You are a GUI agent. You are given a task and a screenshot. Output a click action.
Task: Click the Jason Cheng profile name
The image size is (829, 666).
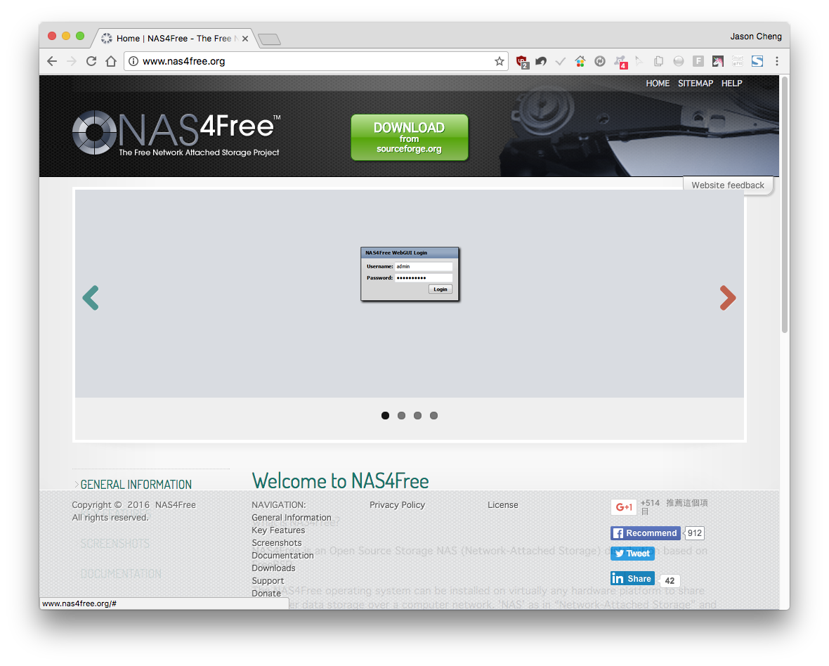point(755,37)
